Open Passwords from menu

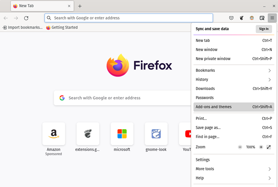point(234,98)
